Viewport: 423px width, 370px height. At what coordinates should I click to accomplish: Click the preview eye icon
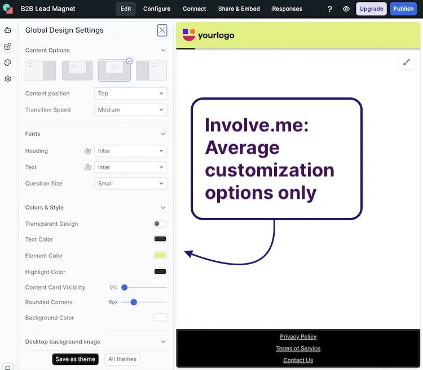click(x=346, y=9)
